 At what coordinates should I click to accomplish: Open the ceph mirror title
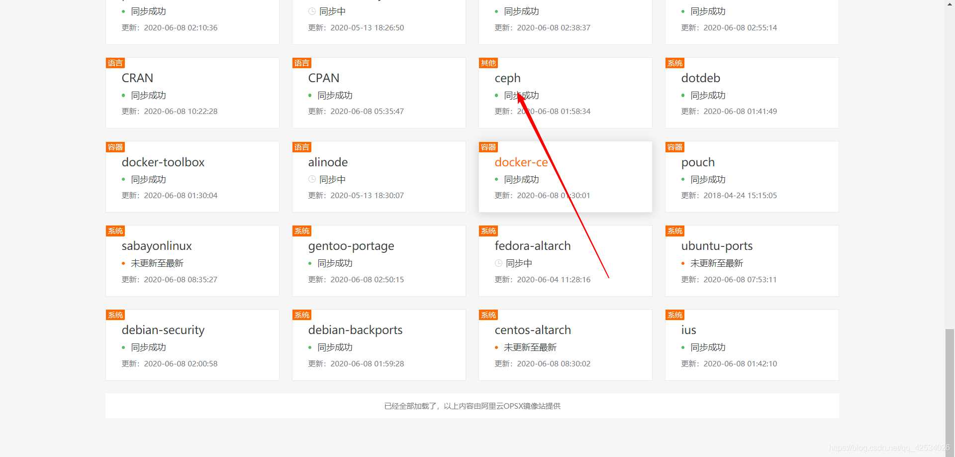point(507,79)
